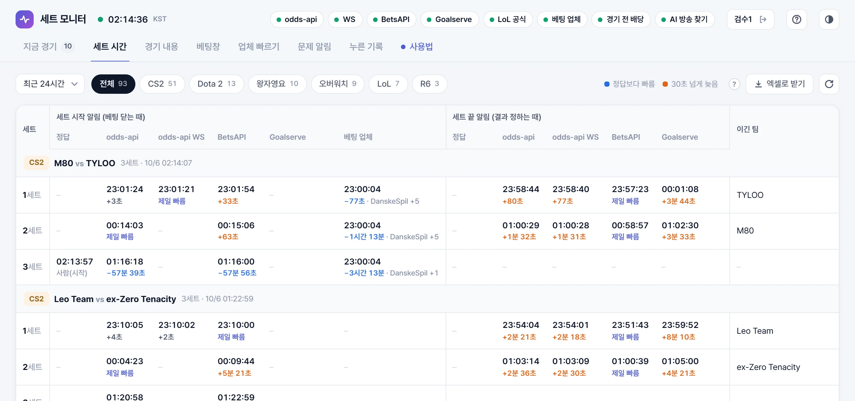Filter by R6 3 chip
This screenshot has height=401, width=855.
tap(429, 84)
